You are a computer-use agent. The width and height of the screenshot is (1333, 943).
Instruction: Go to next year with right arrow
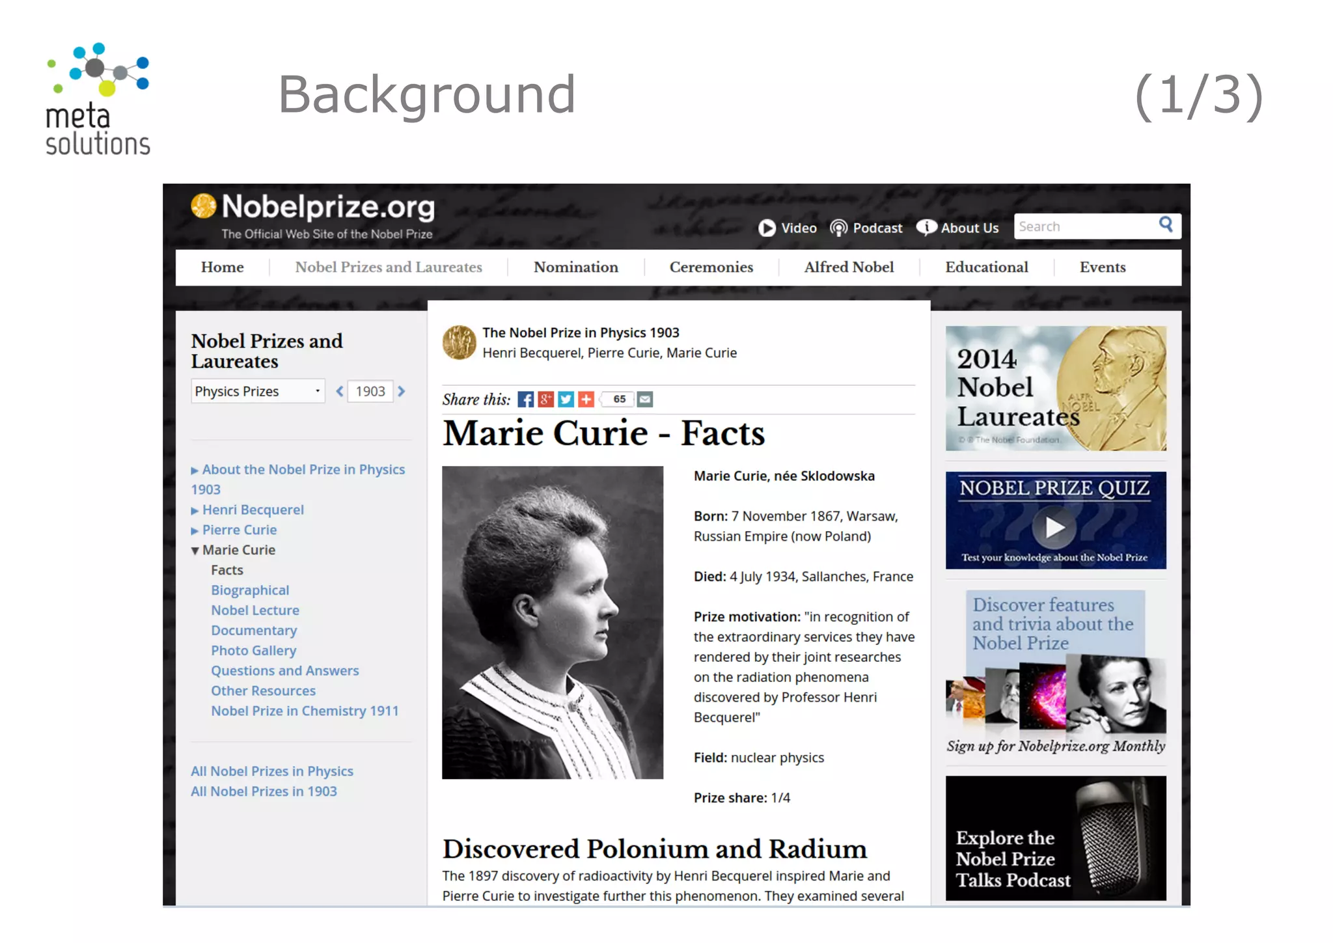[402, 391]
